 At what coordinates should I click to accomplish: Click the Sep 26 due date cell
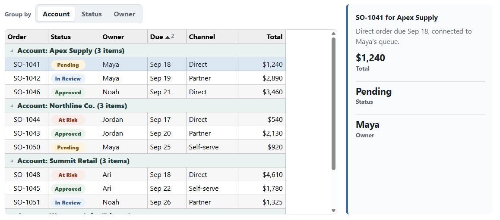(x=167, y=202)
